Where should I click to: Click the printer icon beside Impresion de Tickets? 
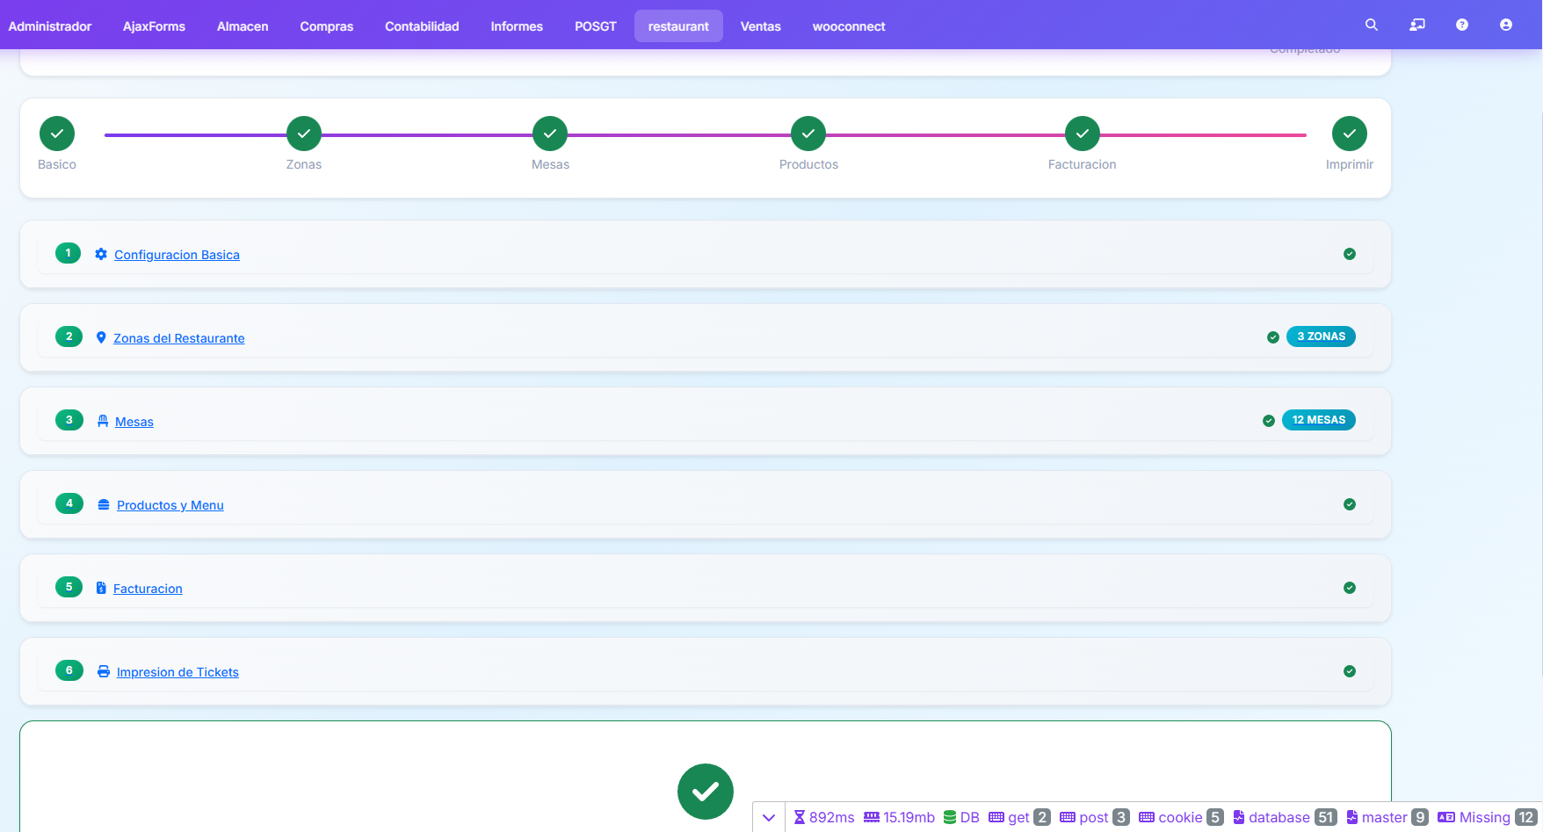point(104,671)
